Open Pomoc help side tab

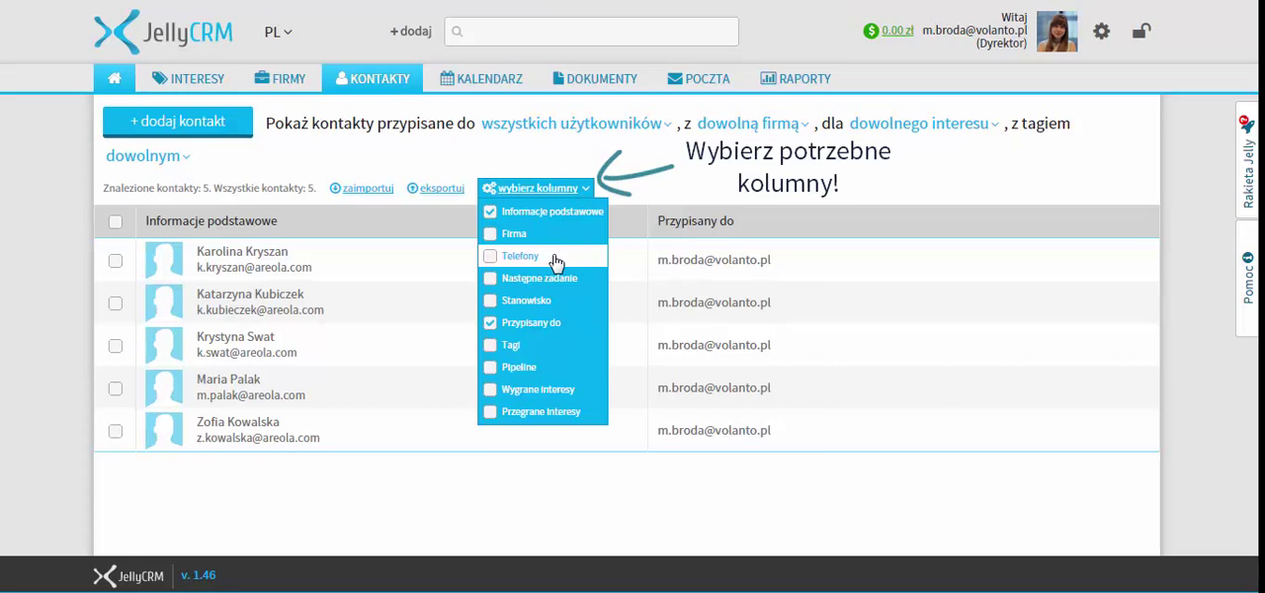point(1247,278)
